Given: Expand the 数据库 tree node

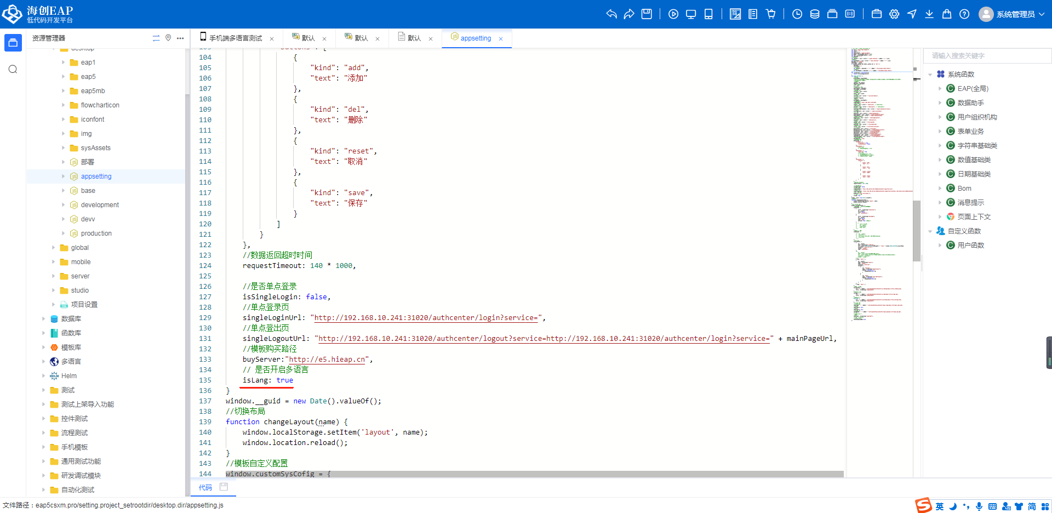Looking at the screenshot, I should coord(44,319).
